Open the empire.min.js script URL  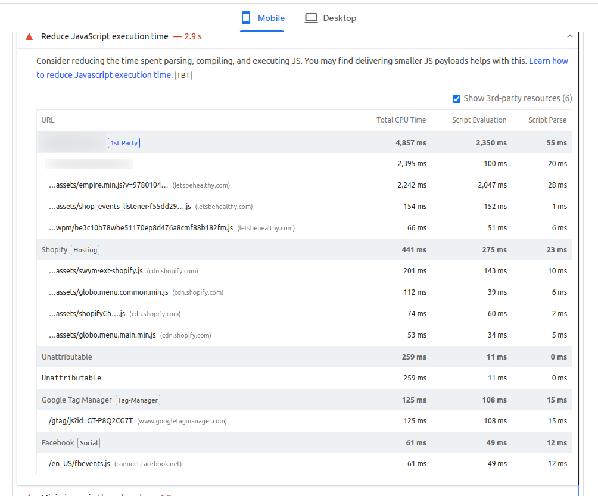108,185
